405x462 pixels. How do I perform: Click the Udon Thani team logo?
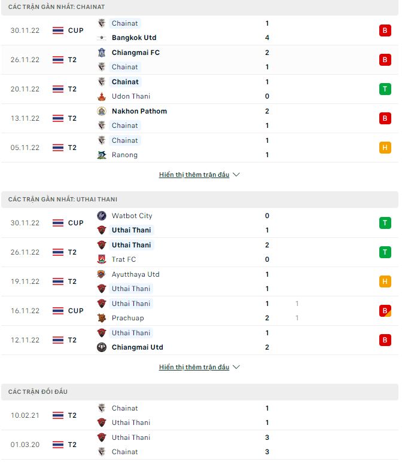[101, 96]
